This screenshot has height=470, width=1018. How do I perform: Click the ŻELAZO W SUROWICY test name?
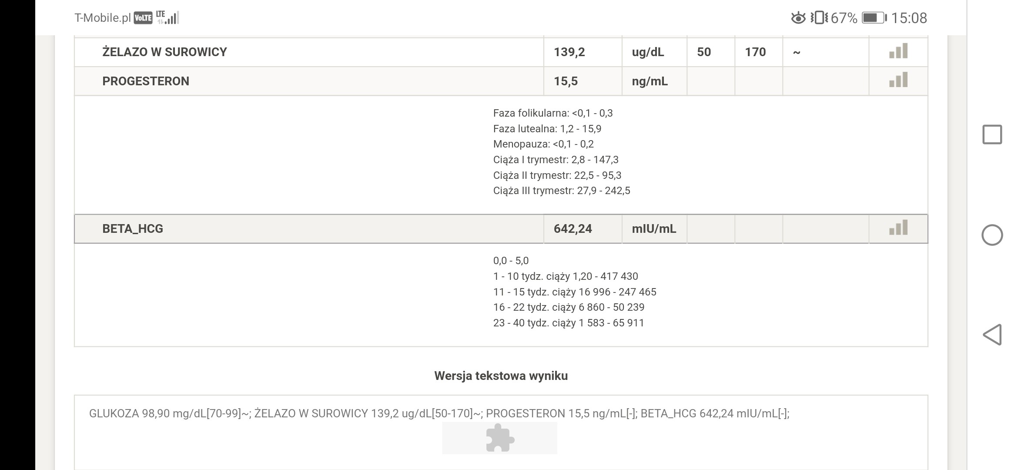(164, 52)
